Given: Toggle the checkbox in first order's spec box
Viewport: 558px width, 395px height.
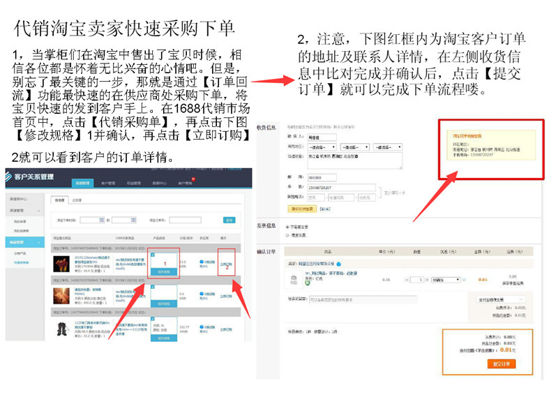Looking at the screenshot, I should 153,255.
